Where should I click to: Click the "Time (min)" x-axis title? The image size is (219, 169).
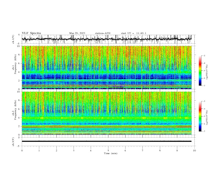point(111,153)
